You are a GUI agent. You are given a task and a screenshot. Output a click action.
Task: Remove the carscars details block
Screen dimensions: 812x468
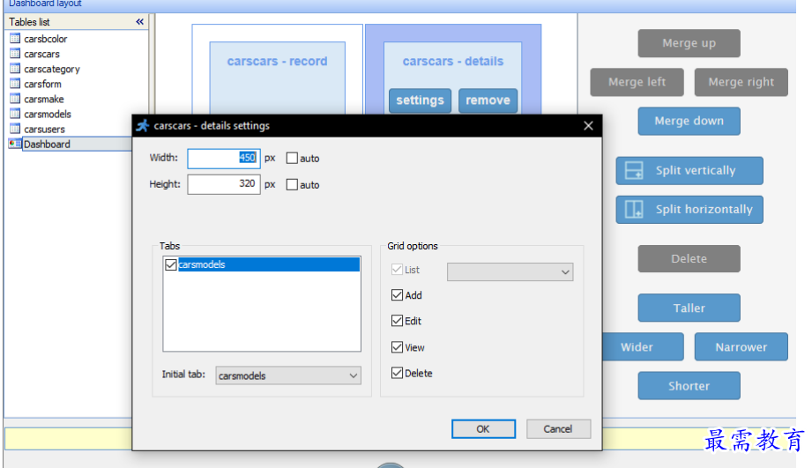(488, 100)
